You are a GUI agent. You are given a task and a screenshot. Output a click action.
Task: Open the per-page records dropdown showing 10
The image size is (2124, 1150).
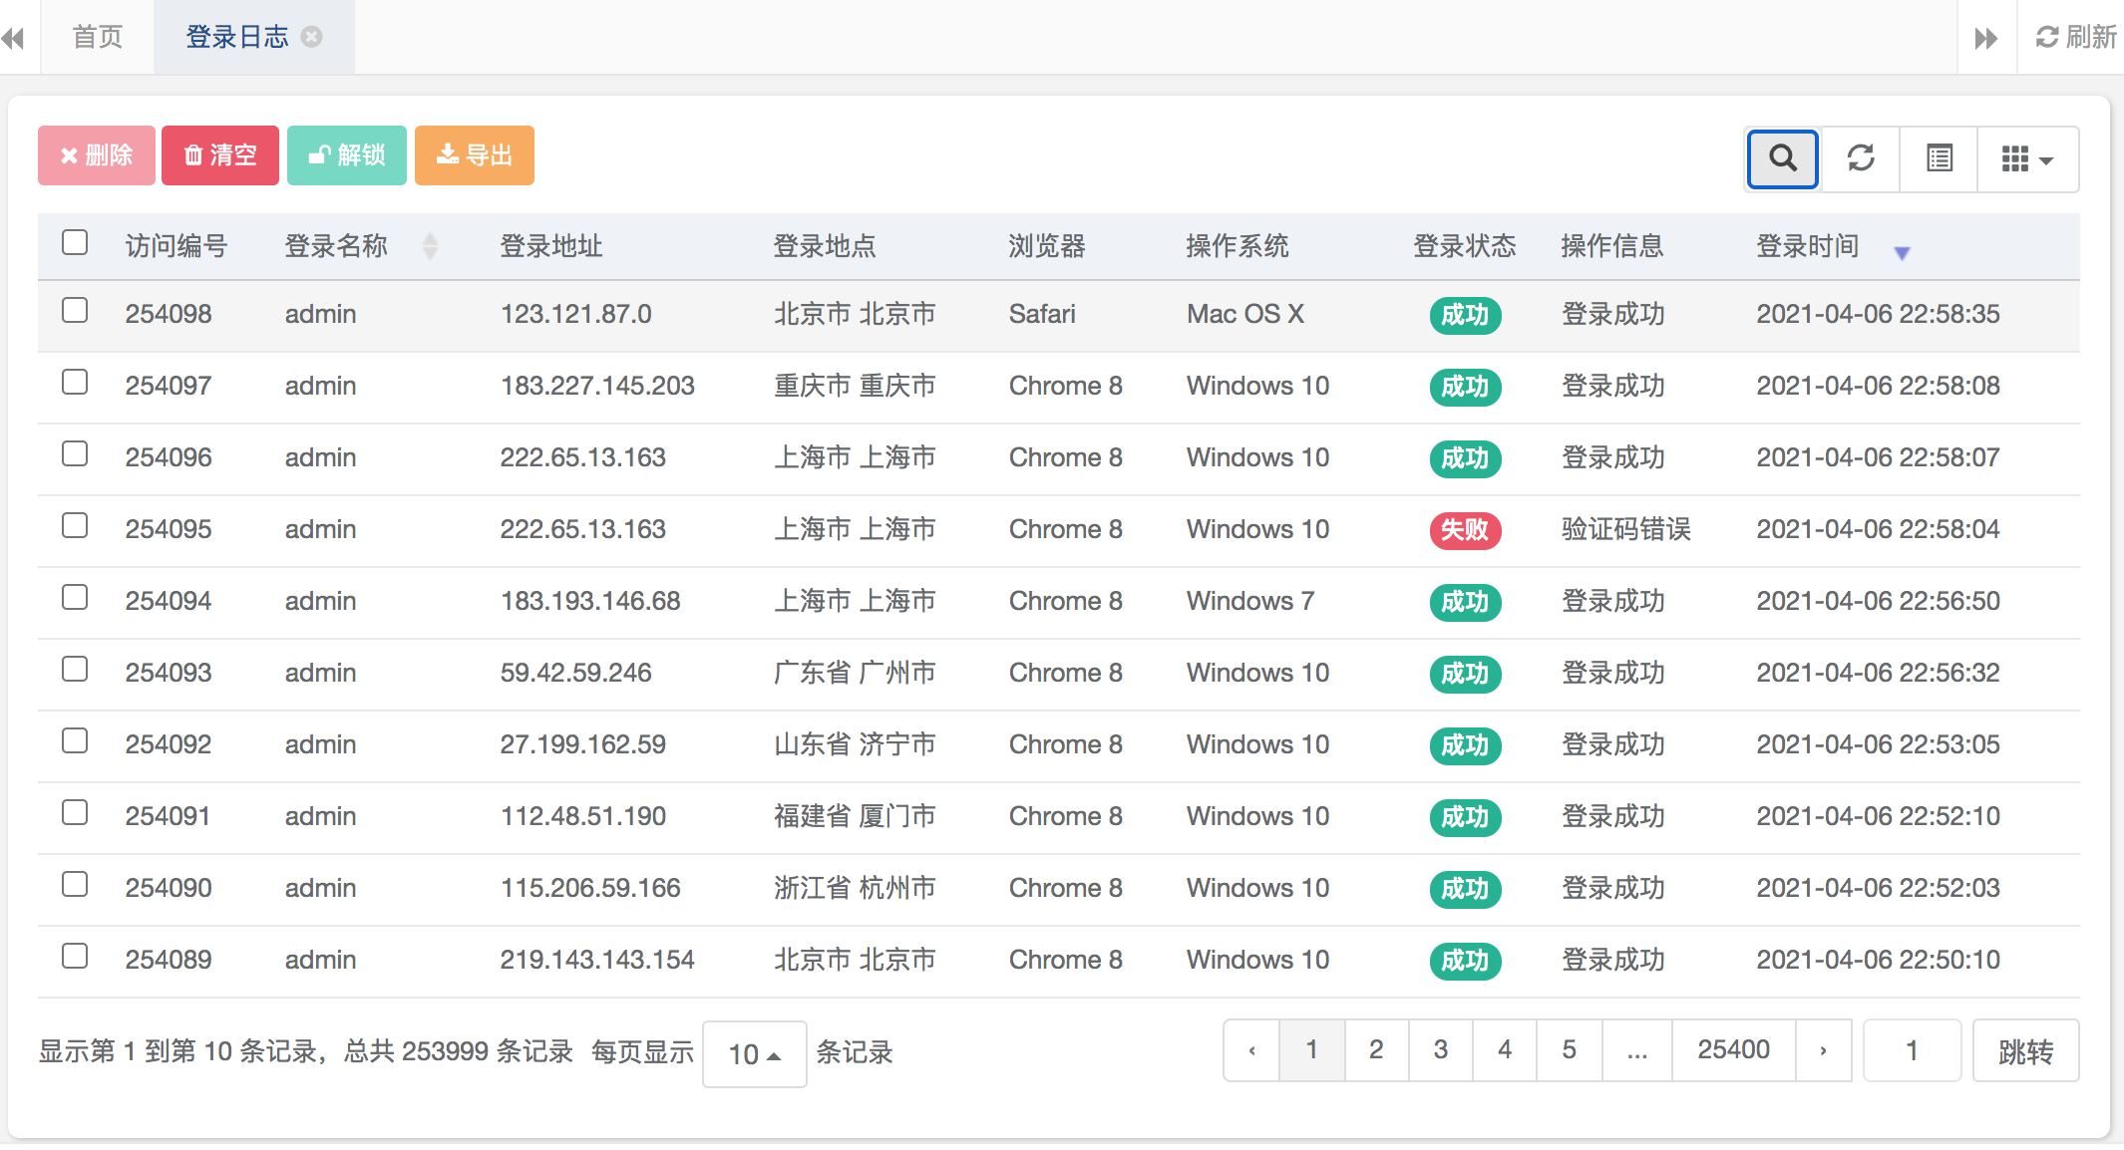coord(754,1052)
